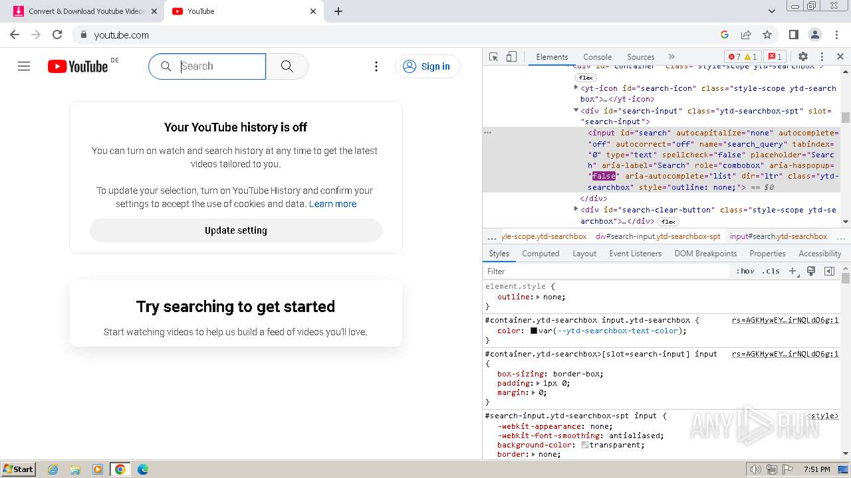Open the Accessibility tab
Viewport: 851px width, 478px height.
point(820,254)
